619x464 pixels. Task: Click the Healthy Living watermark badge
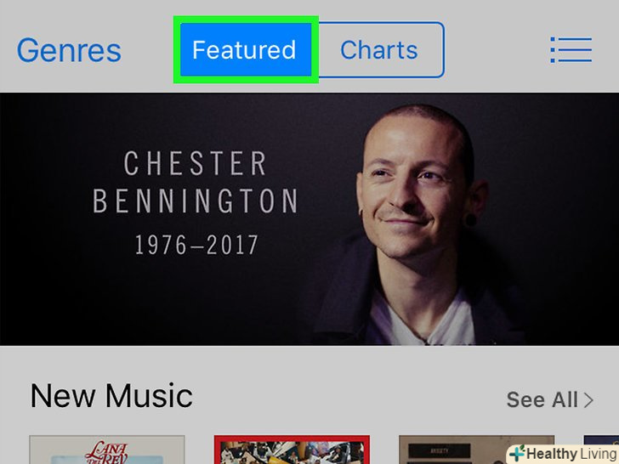563,454
